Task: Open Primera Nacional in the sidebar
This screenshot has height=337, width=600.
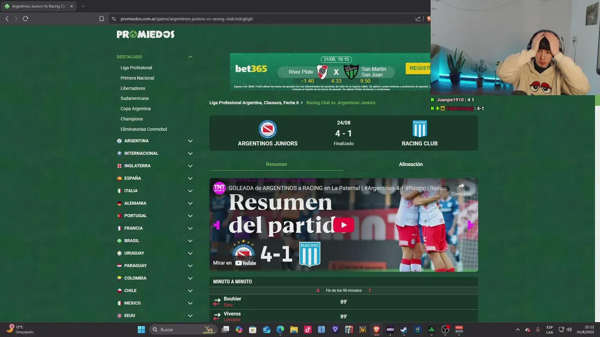Action: (x=137, y=78)
